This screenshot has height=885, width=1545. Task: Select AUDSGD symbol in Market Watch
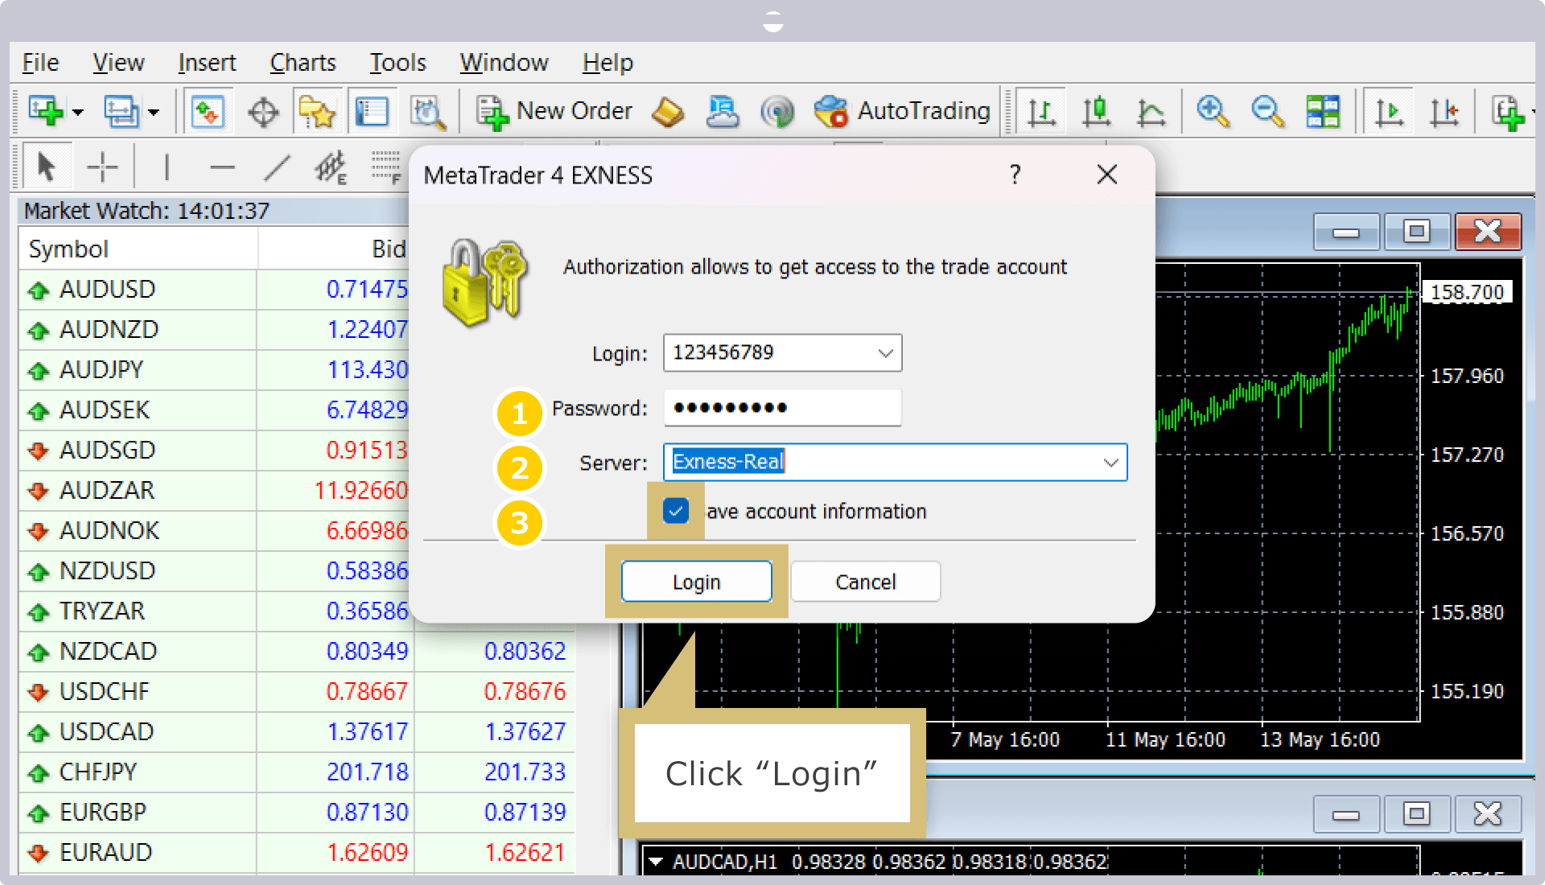click(x=107, y=451)
